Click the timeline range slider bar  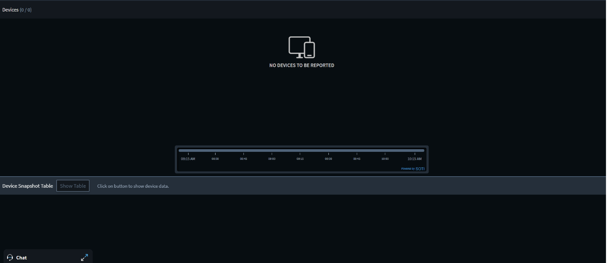(x=301, y=151)
